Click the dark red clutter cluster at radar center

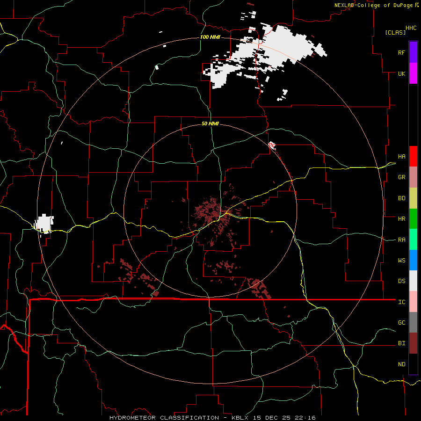coord(213,212)
